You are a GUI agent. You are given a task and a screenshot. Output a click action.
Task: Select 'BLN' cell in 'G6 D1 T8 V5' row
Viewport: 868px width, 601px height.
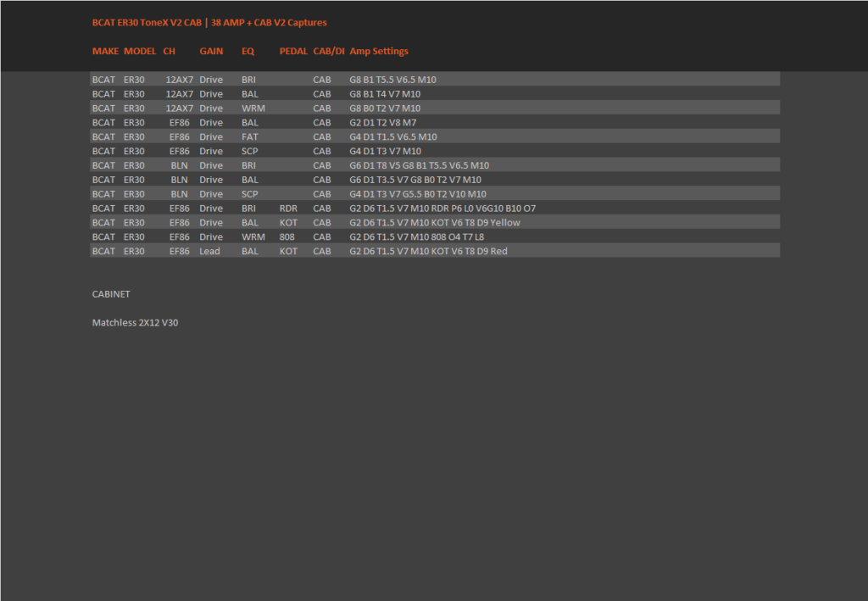pos(180,165)
